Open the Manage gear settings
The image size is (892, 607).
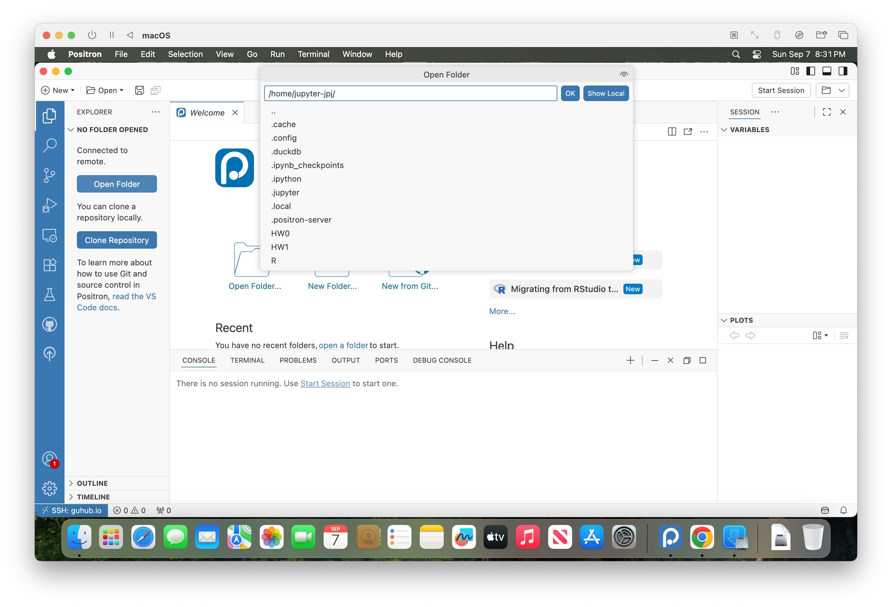pyautogui.click(x=50, y=489)
